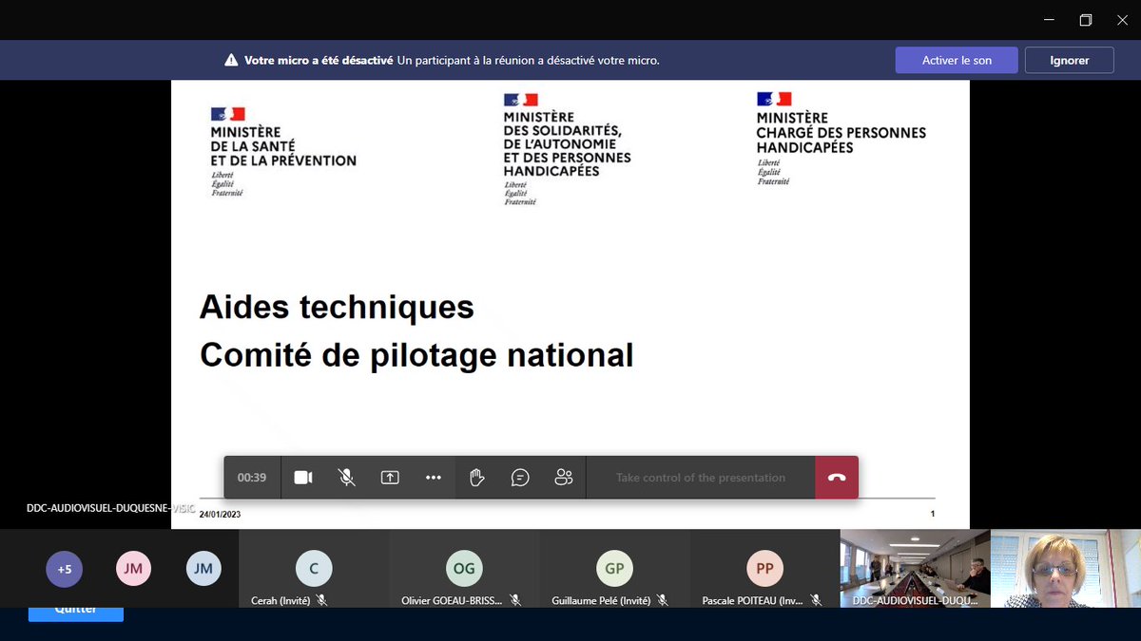Show the participants list
This screenshot has width=1141, height=641.
tap(563, 477)
